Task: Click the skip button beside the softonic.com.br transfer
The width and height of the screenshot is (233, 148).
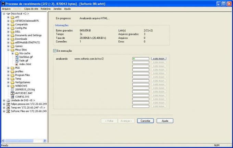Action: (x=159, y=58)
